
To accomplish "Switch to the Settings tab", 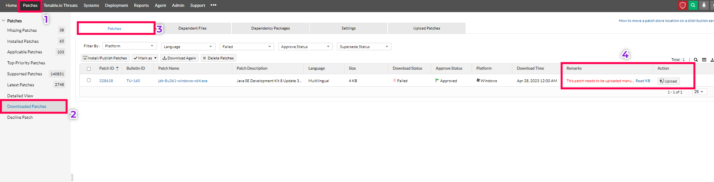I will point(348,28).
